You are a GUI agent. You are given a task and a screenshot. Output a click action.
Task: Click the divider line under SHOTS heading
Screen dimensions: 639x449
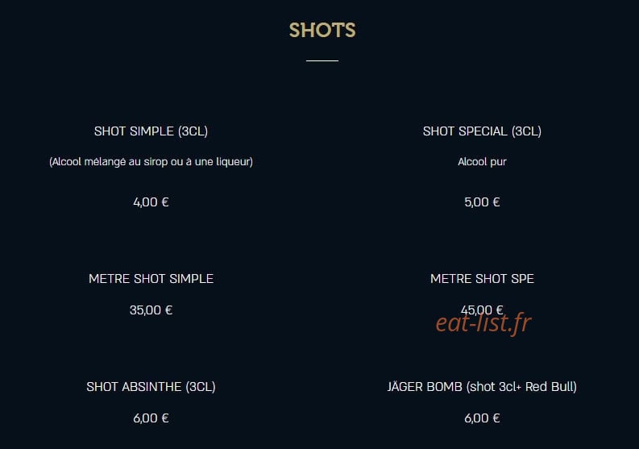click(x=322, y=60)
